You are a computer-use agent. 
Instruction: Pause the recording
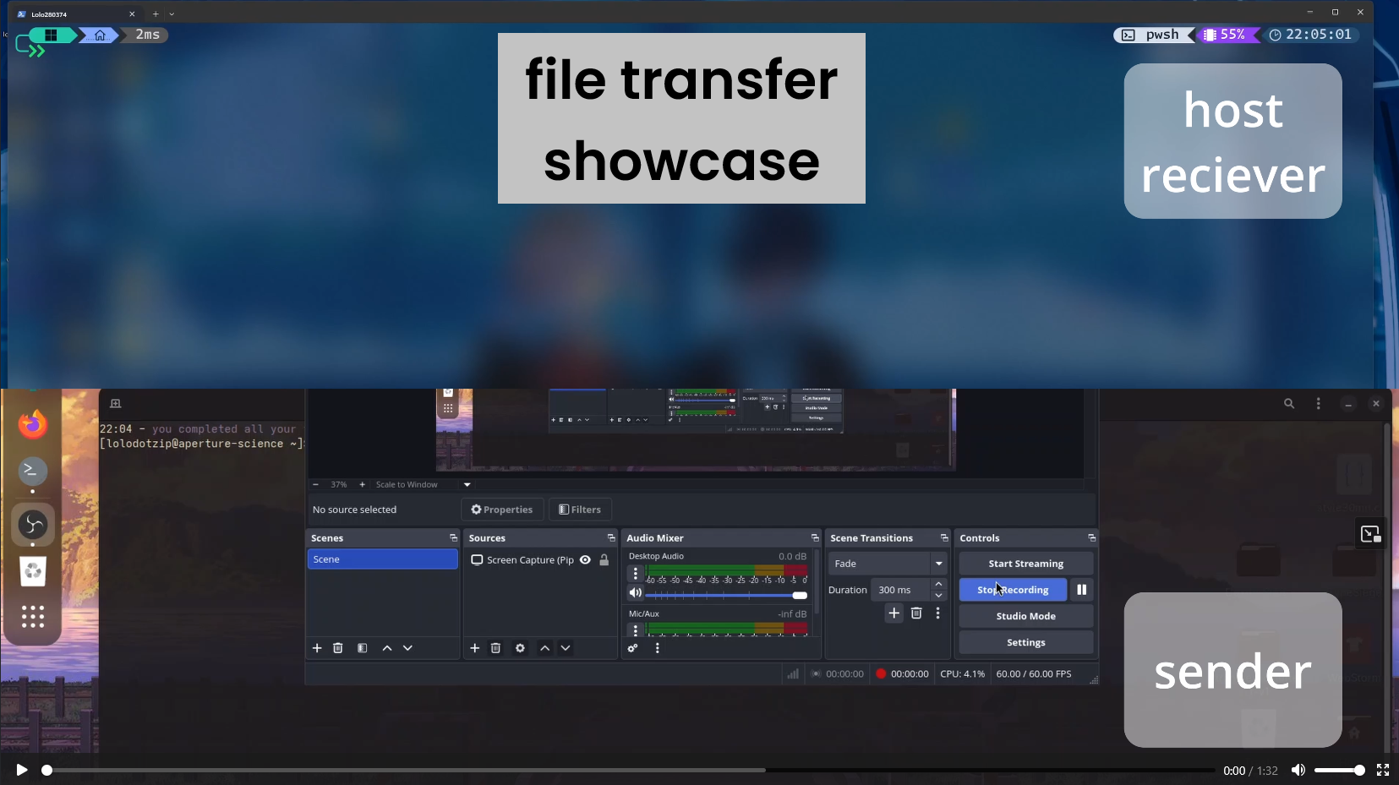[1081, 590]
